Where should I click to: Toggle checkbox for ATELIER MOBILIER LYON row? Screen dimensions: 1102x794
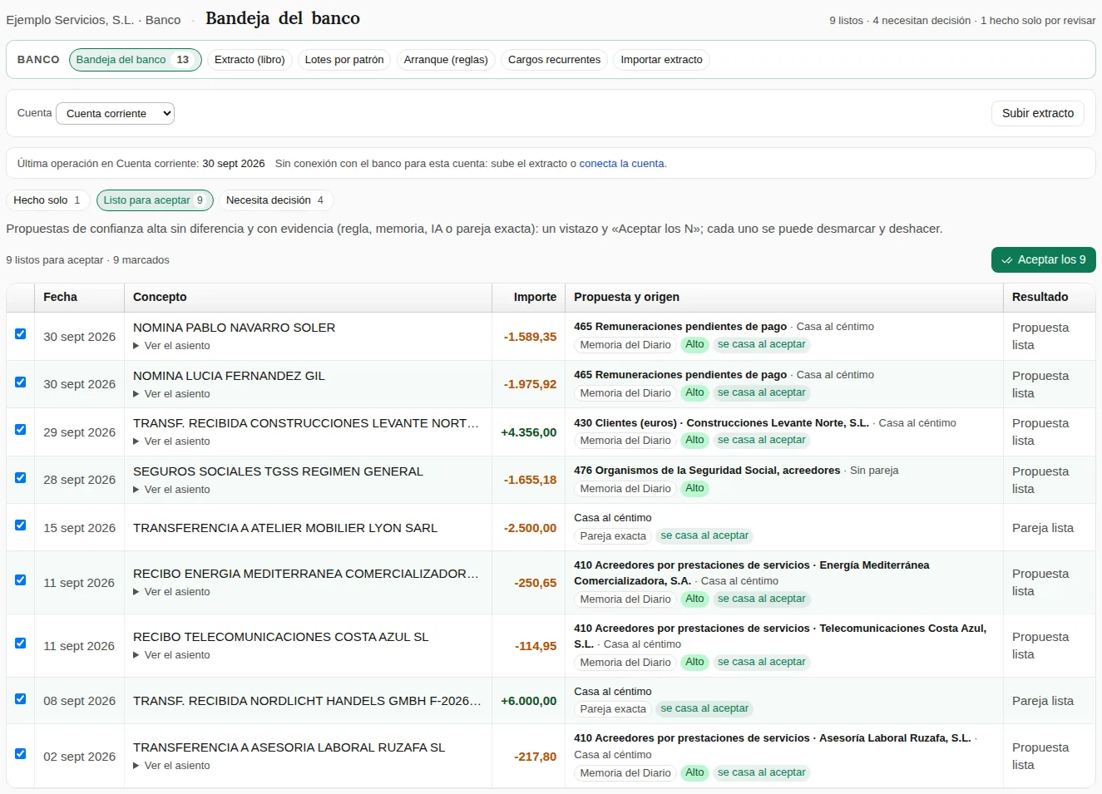click(x=20, y=525)
